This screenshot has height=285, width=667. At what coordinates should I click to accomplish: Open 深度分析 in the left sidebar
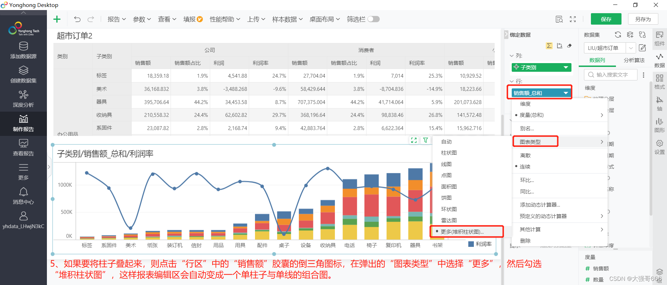[23, 99]
